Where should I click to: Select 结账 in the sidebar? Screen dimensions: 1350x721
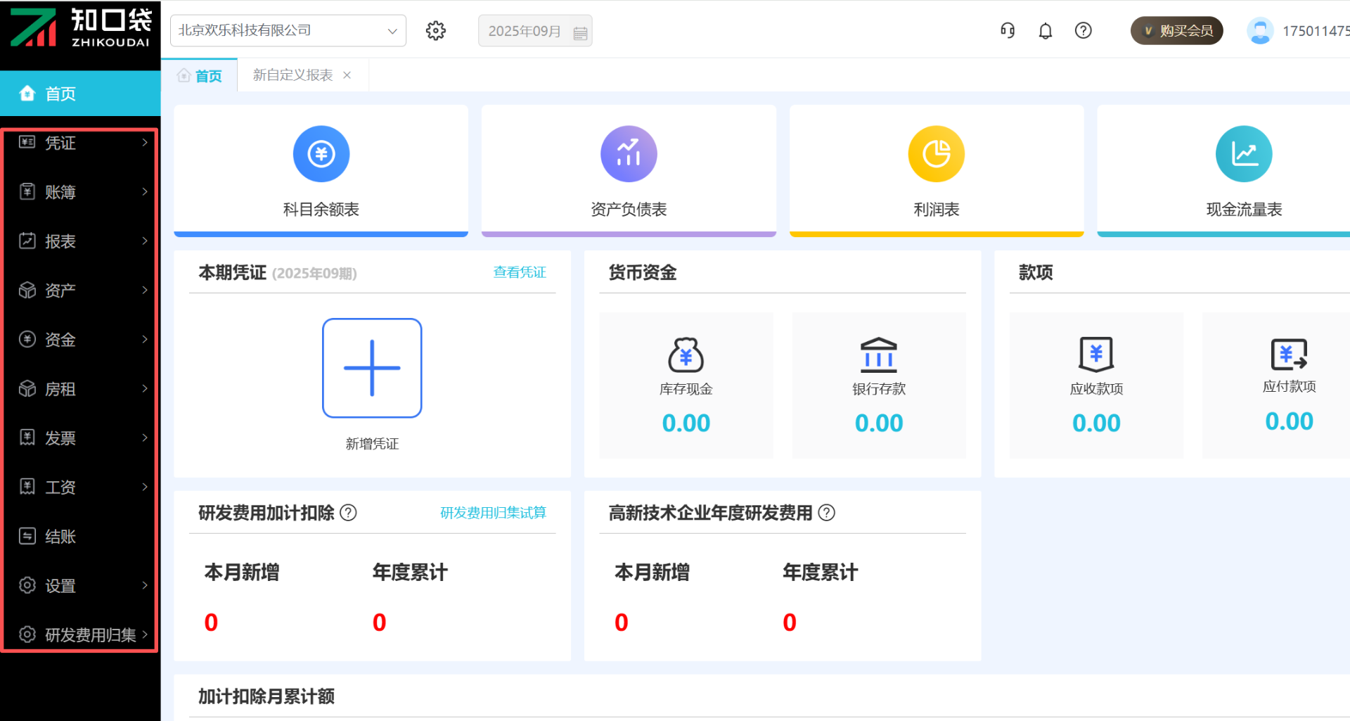pyautogui.click(x=81, y=537)
